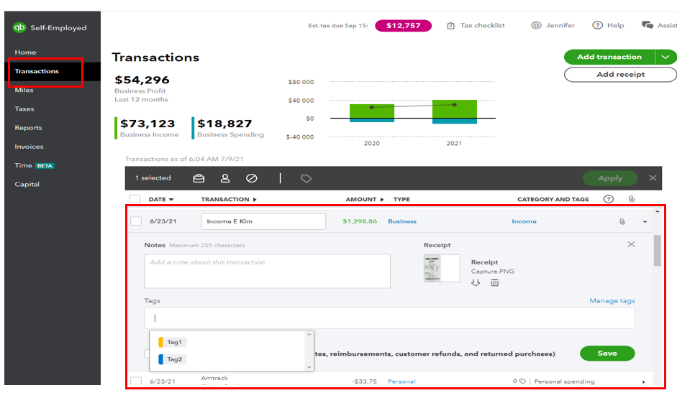Click the Tags input field
677x393 pixels.
click(x=389, y=318)
